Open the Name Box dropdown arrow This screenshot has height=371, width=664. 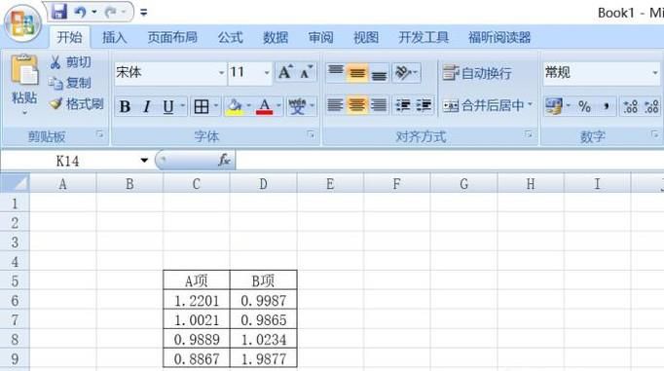coord(144,161)
